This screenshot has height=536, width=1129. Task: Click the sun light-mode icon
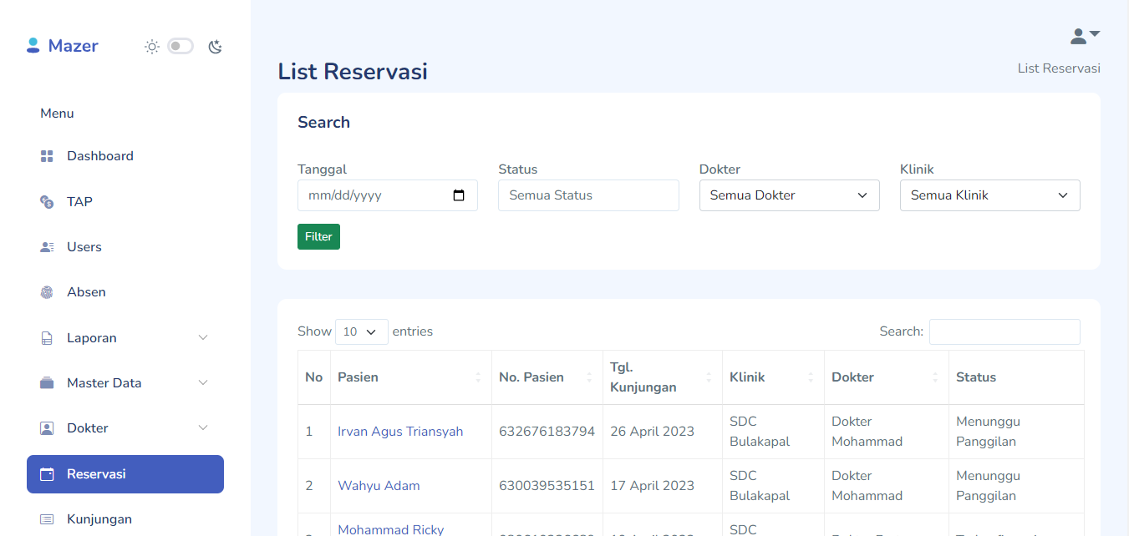(151, 47)
